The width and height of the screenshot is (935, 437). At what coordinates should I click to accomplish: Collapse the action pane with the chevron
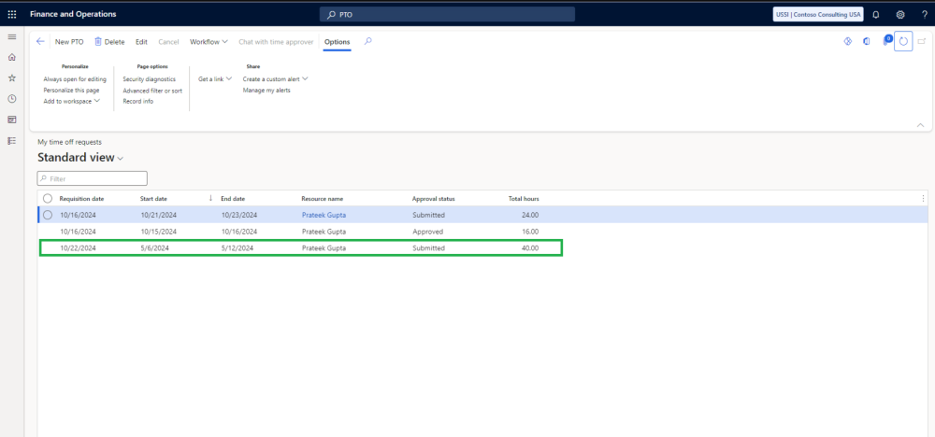click(921, 125)
